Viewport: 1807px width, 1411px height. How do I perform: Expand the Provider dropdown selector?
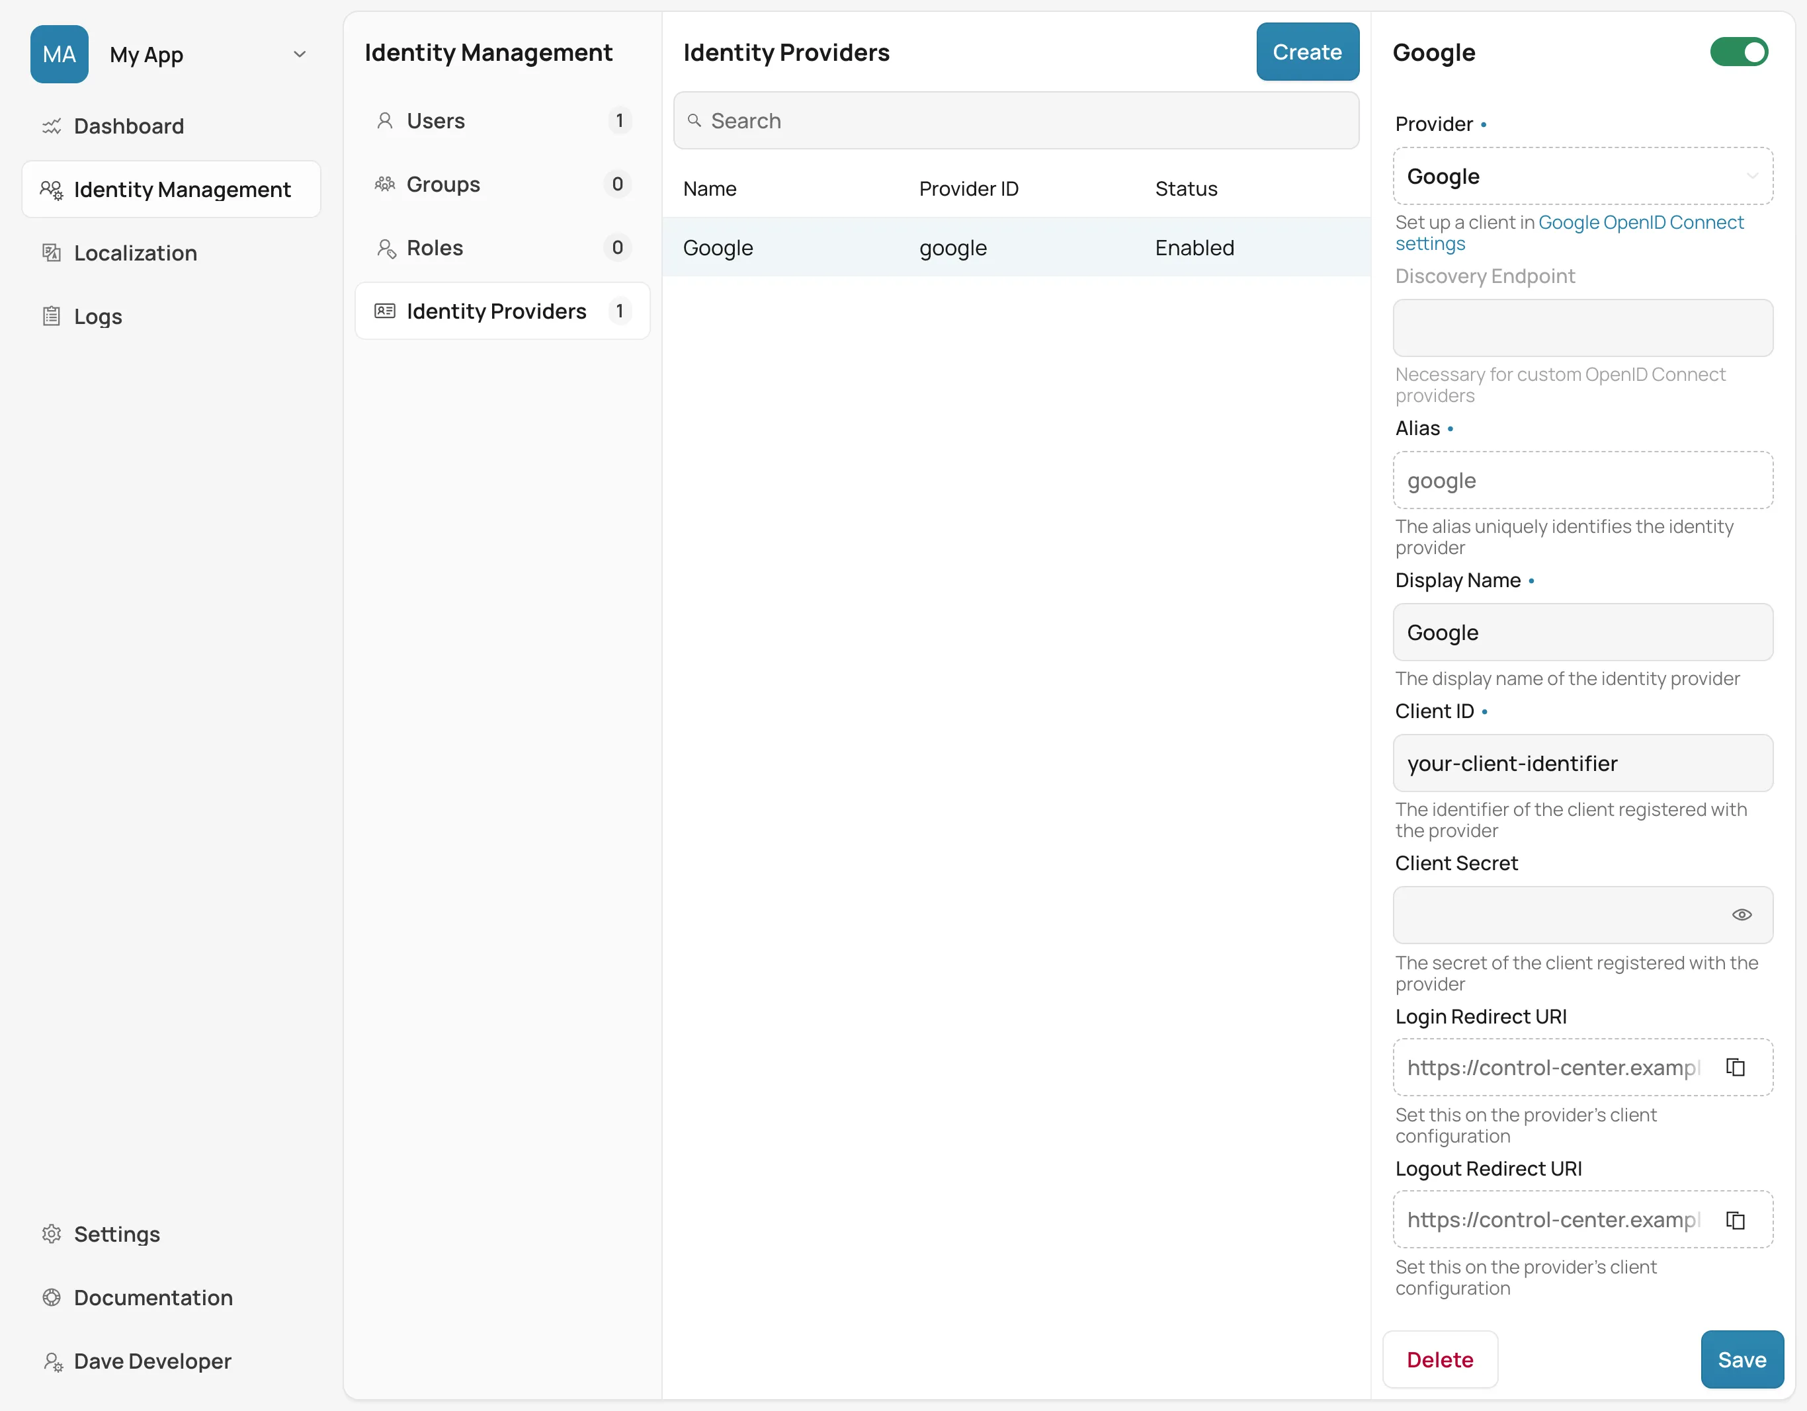click(1583, 176)
